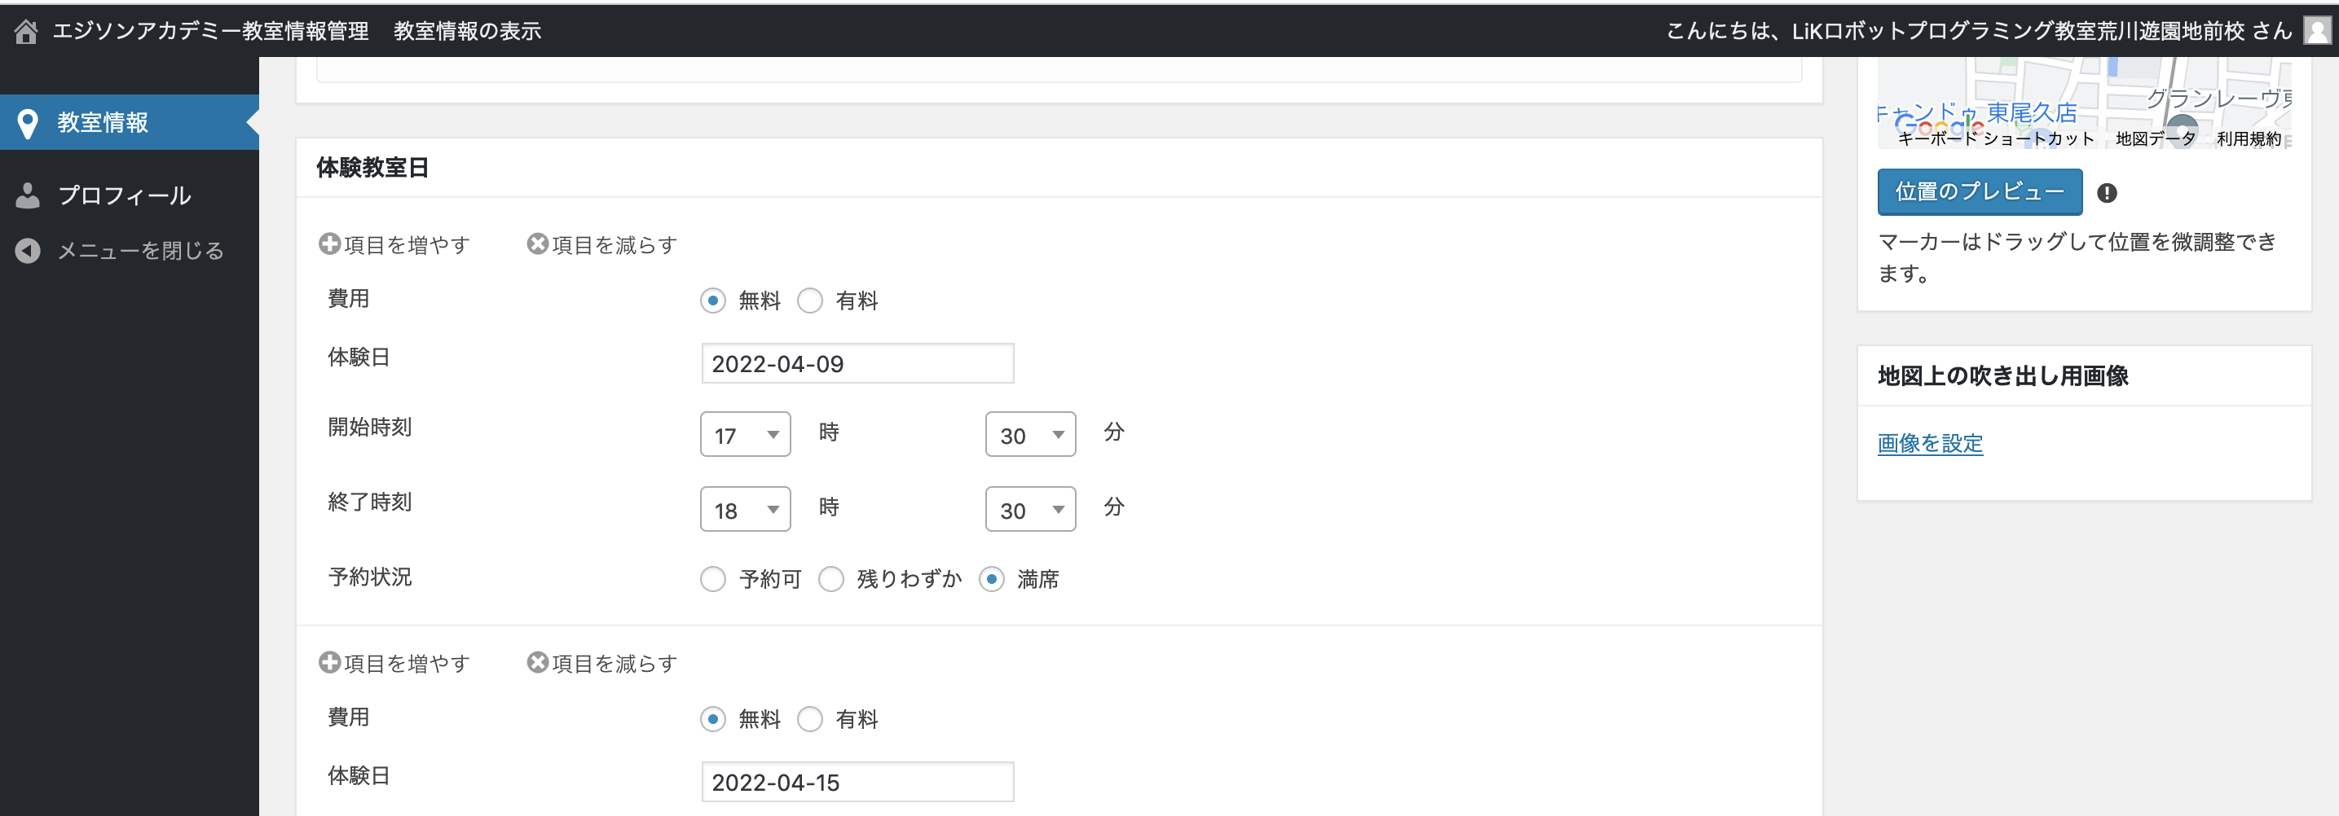Click the 地図上の吹き出し用画像 panel heading
Screen dimensions: 2339x816
[x=2003, y=375]
